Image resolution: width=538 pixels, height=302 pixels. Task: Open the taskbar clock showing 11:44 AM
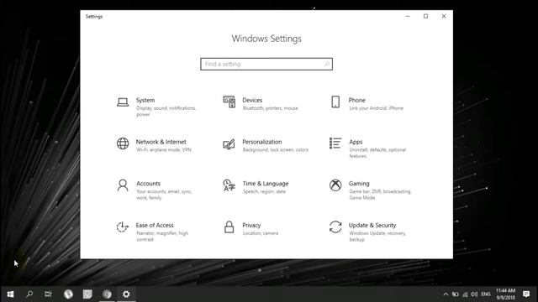[505, 294]
